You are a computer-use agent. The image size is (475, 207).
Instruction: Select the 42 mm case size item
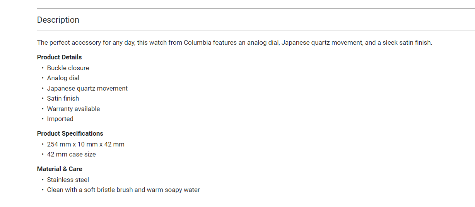click(71, 154)
